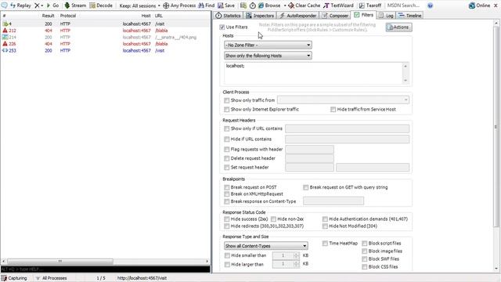
Task: Enable Break request on POST
Action: [x=226, y=187]
